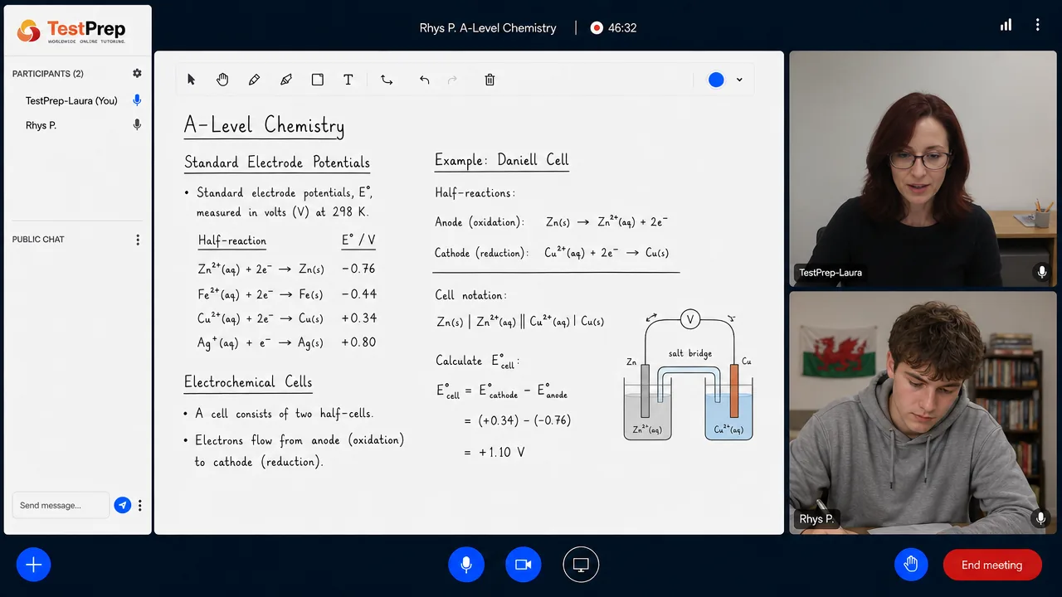Select the pointer cursor tool

(192, 80)
